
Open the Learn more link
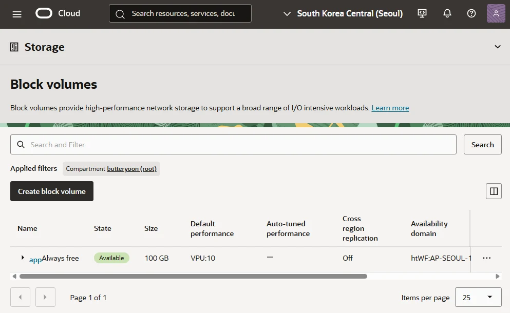[x=390, y=108]
